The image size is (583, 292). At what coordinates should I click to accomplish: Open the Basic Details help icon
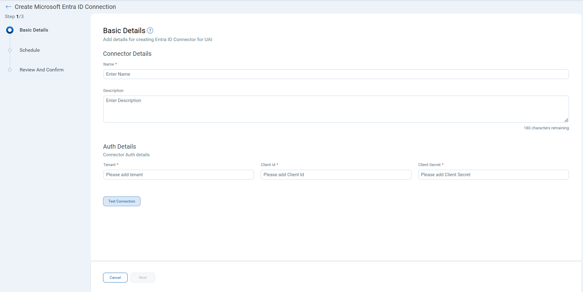tap(150, 30)
